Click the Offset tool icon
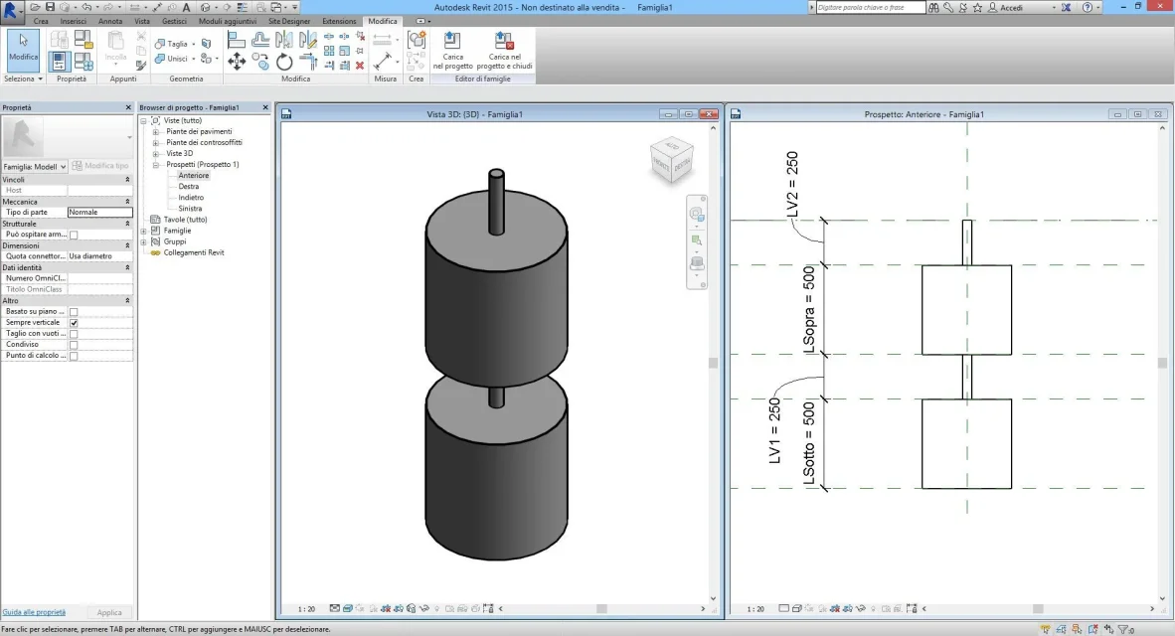 click(x=260, y=40)
